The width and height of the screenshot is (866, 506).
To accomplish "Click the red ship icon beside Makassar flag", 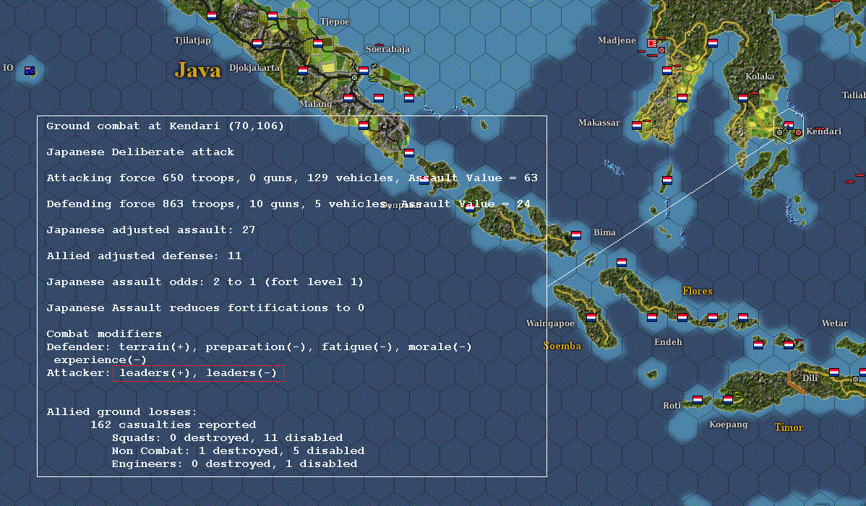I will tap(646, 120).
